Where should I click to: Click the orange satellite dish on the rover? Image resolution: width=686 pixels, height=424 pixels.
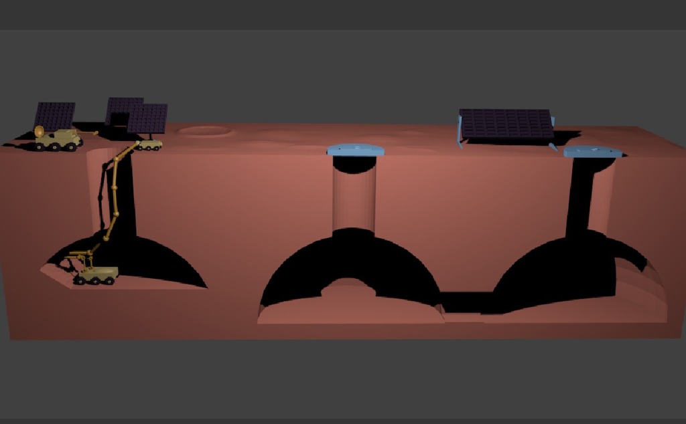tap(39, 131)
